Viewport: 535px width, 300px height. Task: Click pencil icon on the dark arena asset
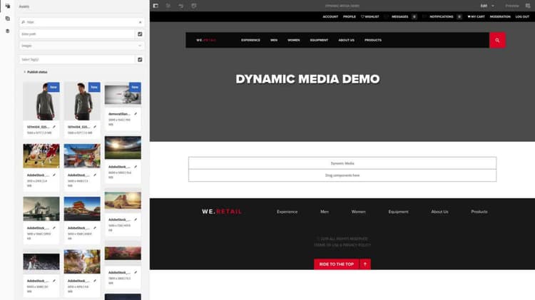click(54, 281)
